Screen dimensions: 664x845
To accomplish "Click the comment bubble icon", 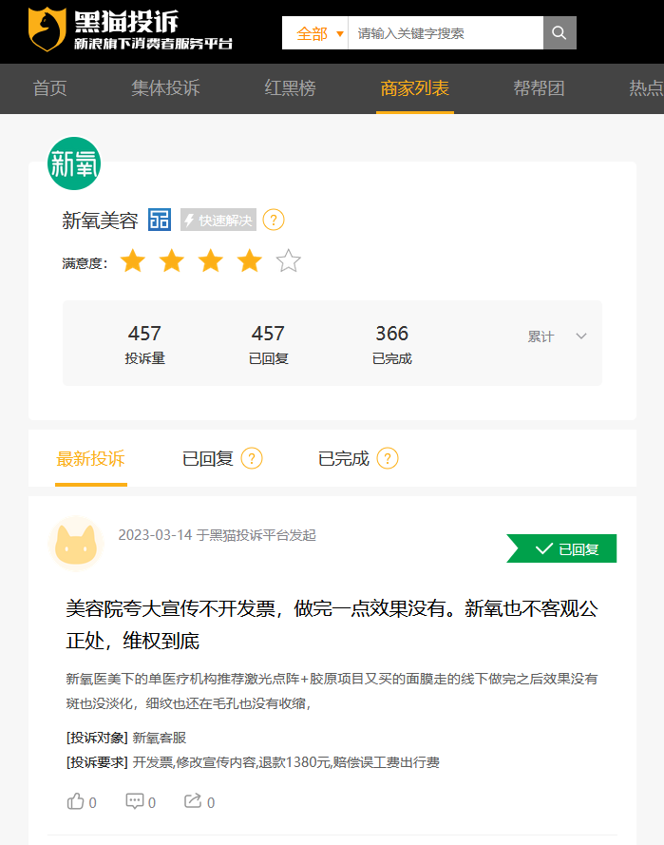I will point(135,801).
